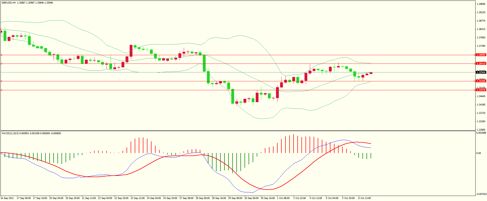
Task: Click left handle of the 1.36890 line
Action: coord(1,55)
